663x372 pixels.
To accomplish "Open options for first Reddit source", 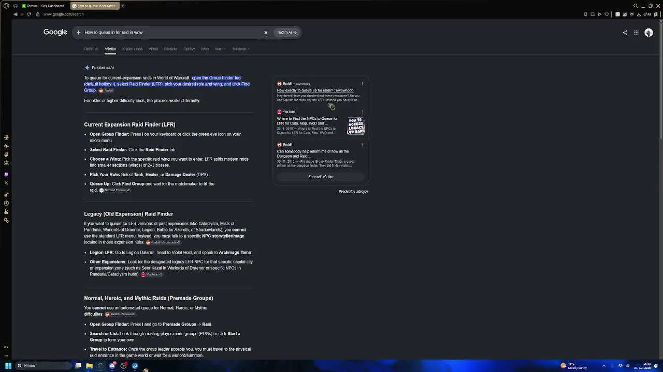I will click(362, 84).
